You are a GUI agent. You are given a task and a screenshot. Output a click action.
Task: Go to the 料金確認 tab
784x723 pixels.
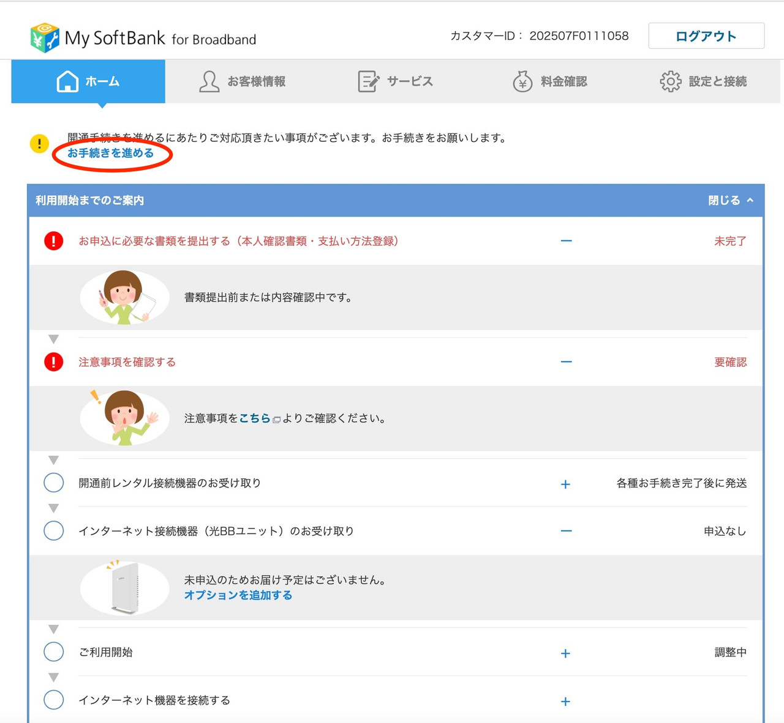tap(549, 81)
